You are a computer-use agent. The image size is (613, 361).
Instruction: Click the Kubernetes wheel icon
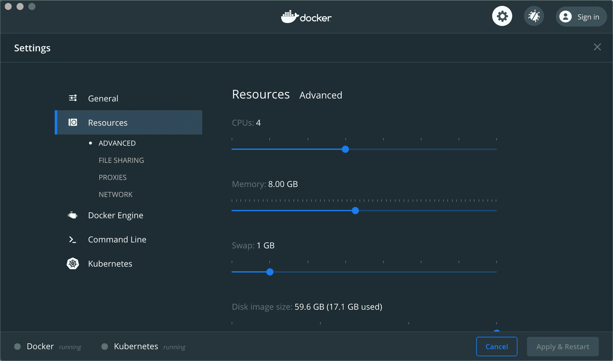point(73,263)
